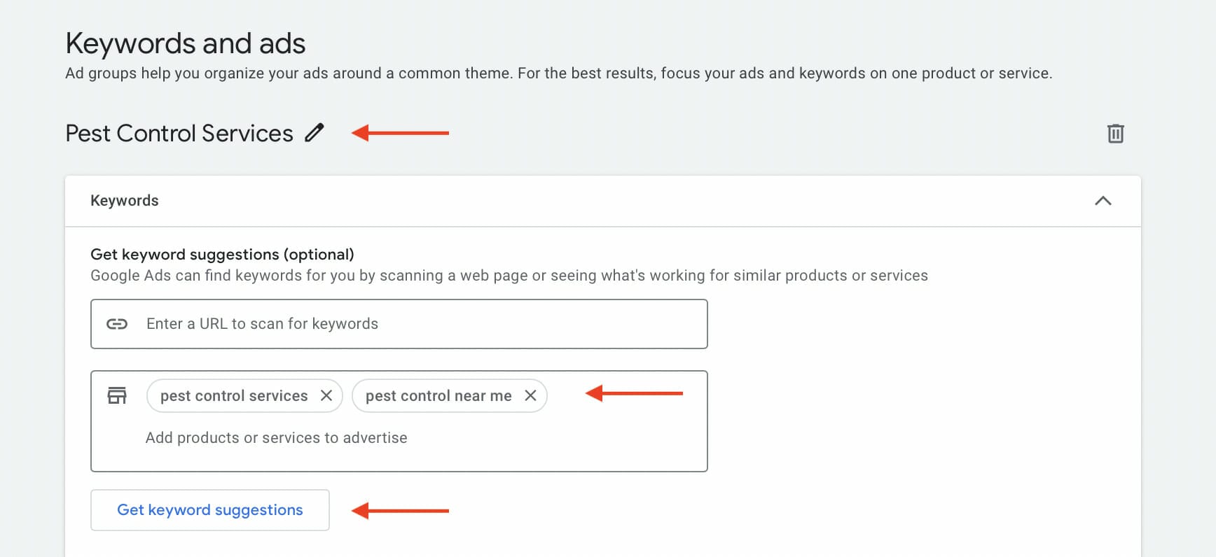The width and height of the screenshot is (1216, 557).
Task: Click the X on the pest control near me chip
Action: [530, 395]
